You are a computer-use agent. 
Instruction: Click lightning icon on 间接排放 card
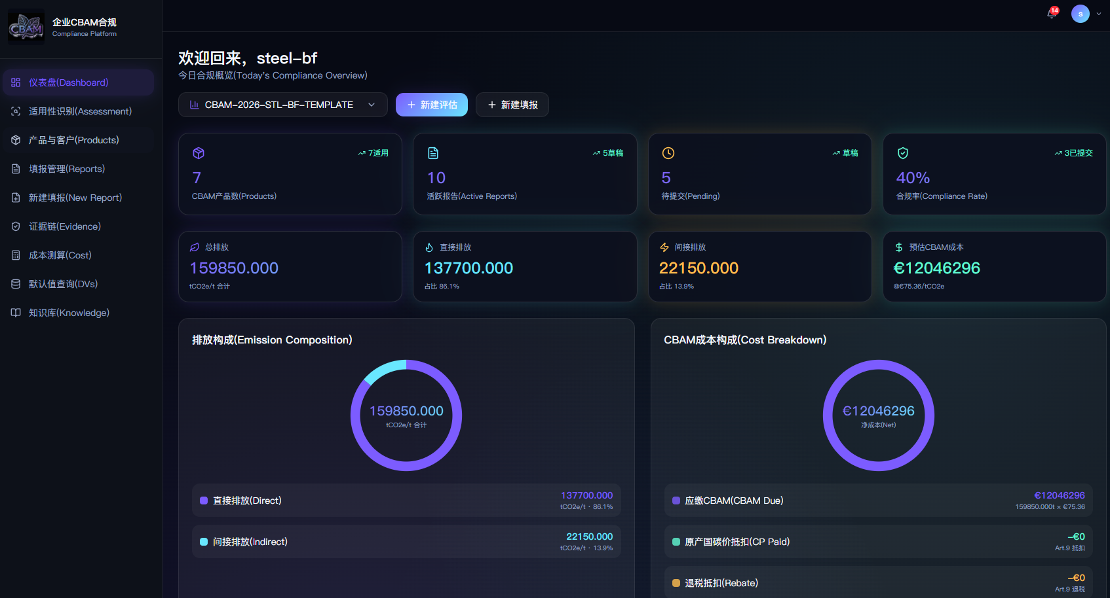664,247
